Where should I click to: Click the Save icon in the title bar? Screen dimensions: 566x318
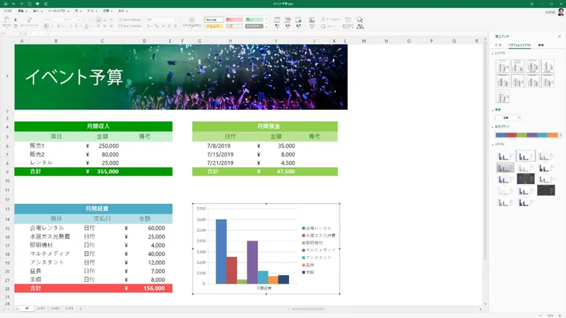click(x=5, y=4)
